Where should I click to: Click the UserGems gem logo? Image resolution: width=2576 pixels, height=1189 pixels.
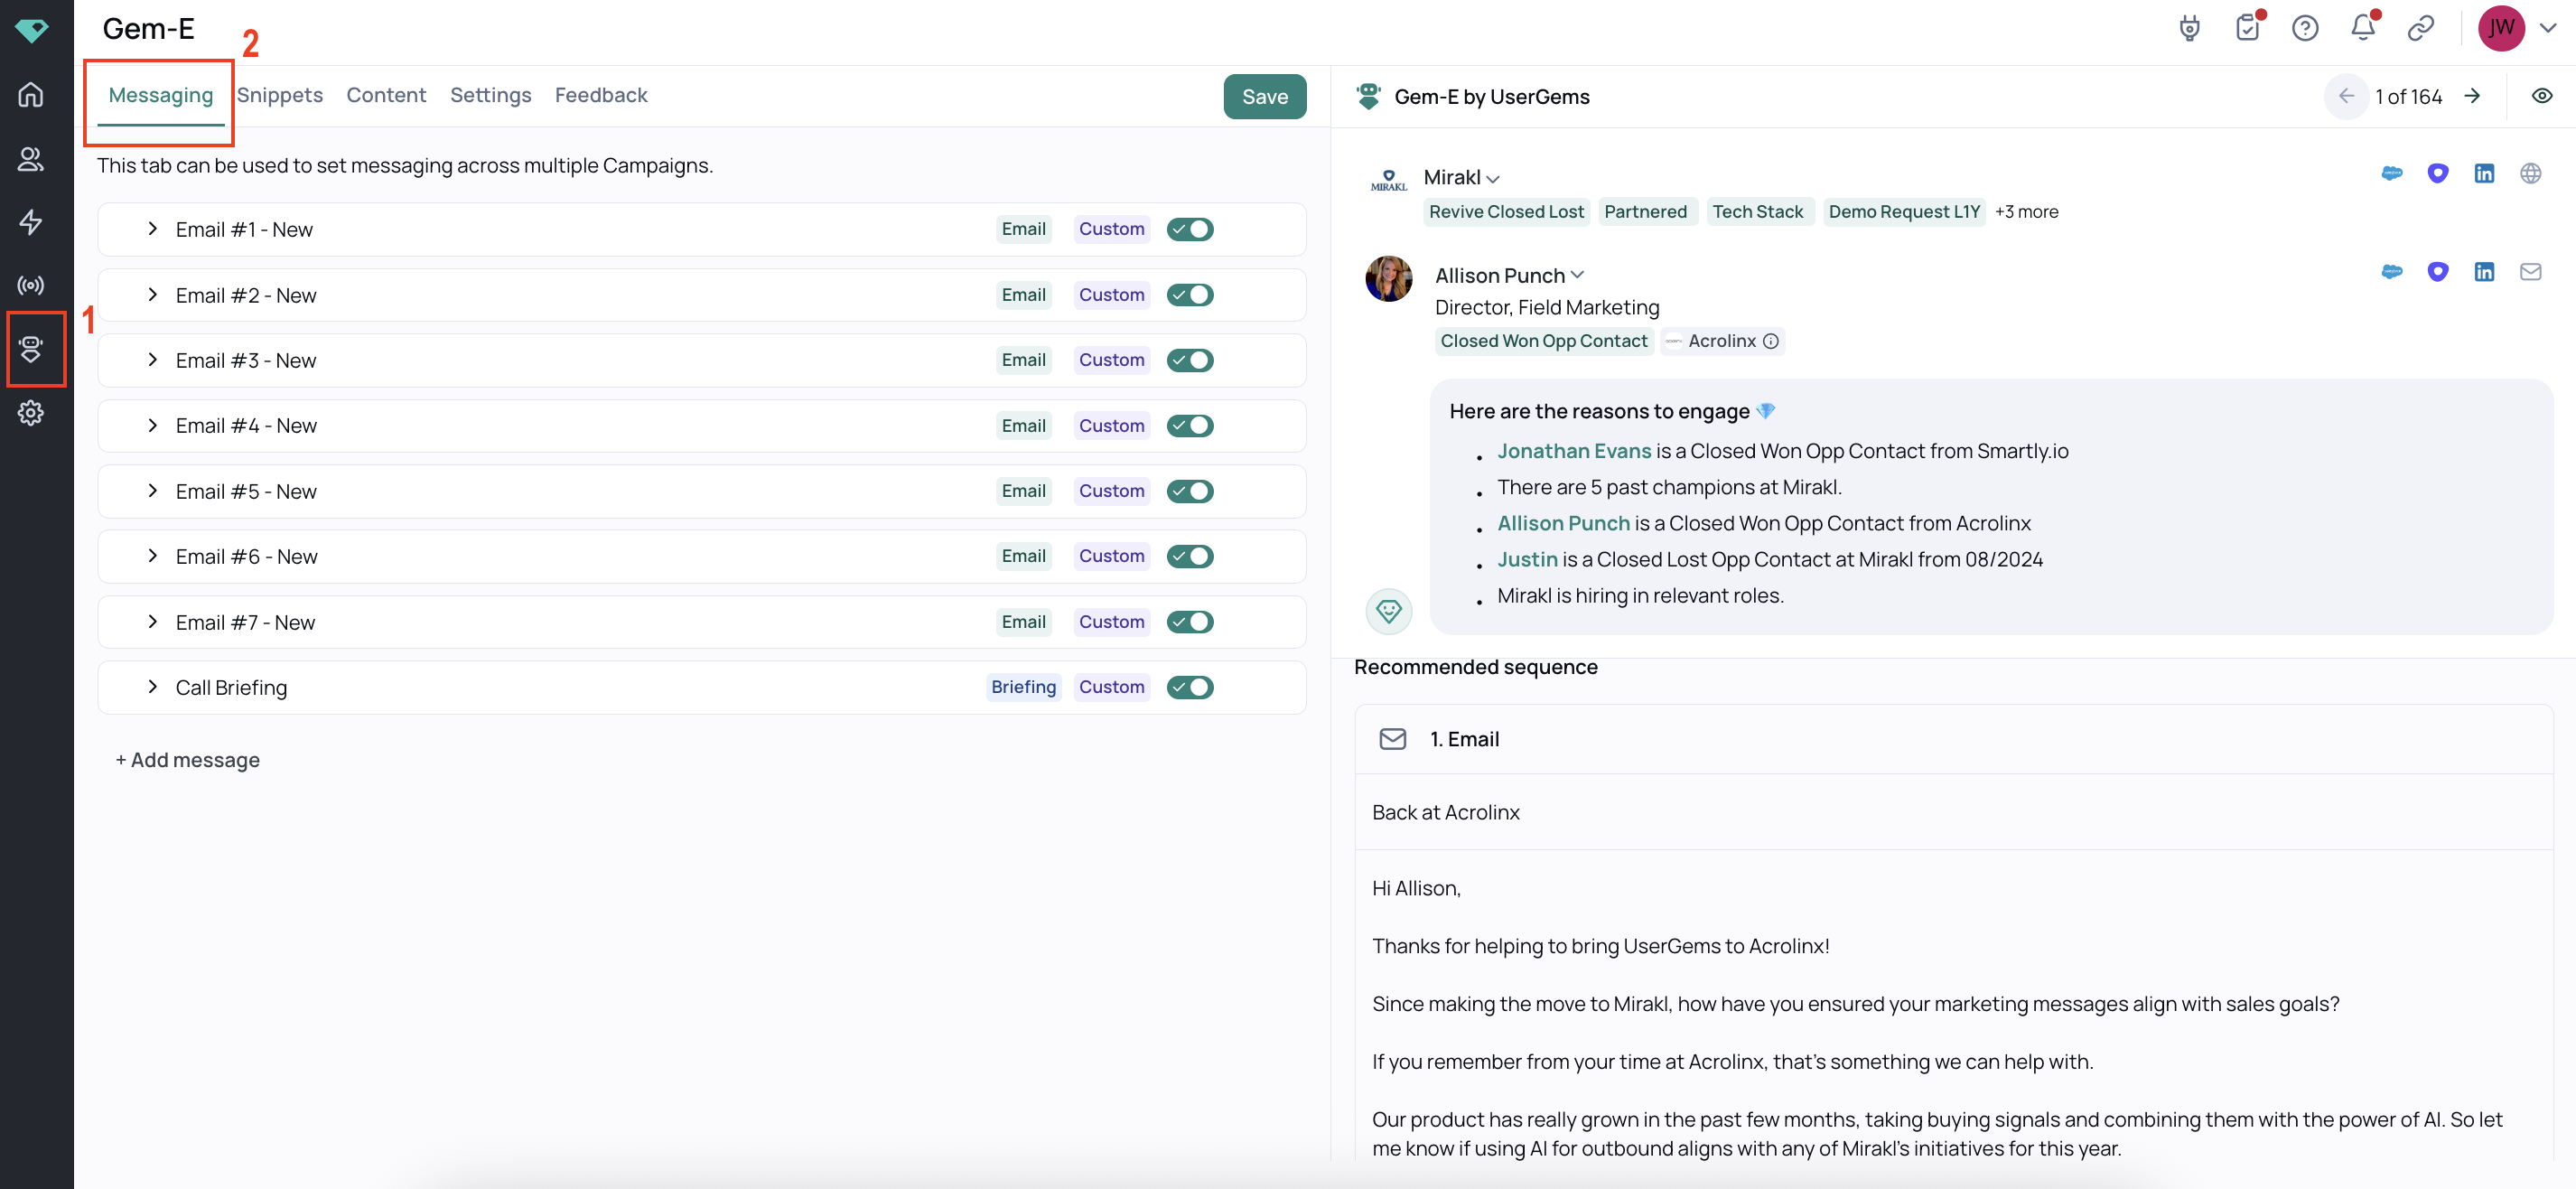pos(31,30)
